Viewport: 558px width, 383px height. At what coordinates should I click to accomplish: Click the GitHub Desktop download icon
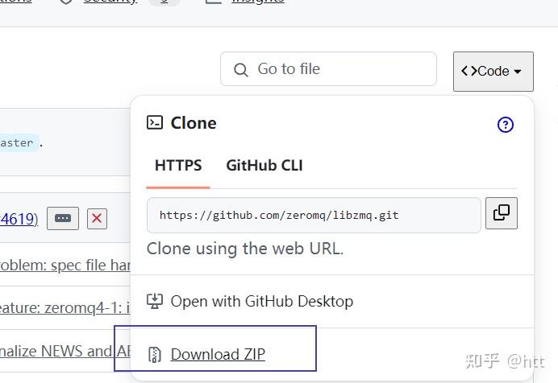(x=154, y=302)
